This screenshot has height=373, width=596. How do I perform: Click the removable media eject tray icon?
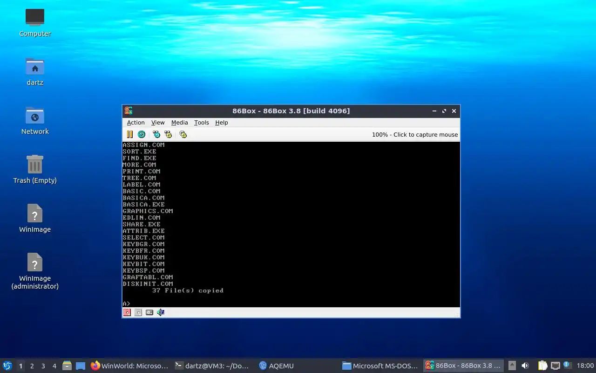click(x=512, y=366)
